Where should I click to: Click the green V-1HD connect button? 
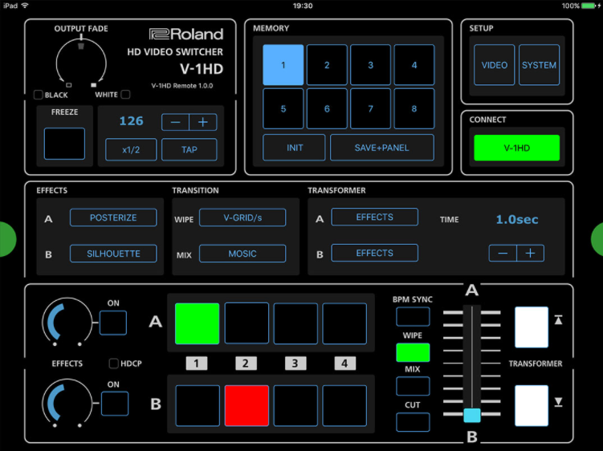[x=517, y=148]
